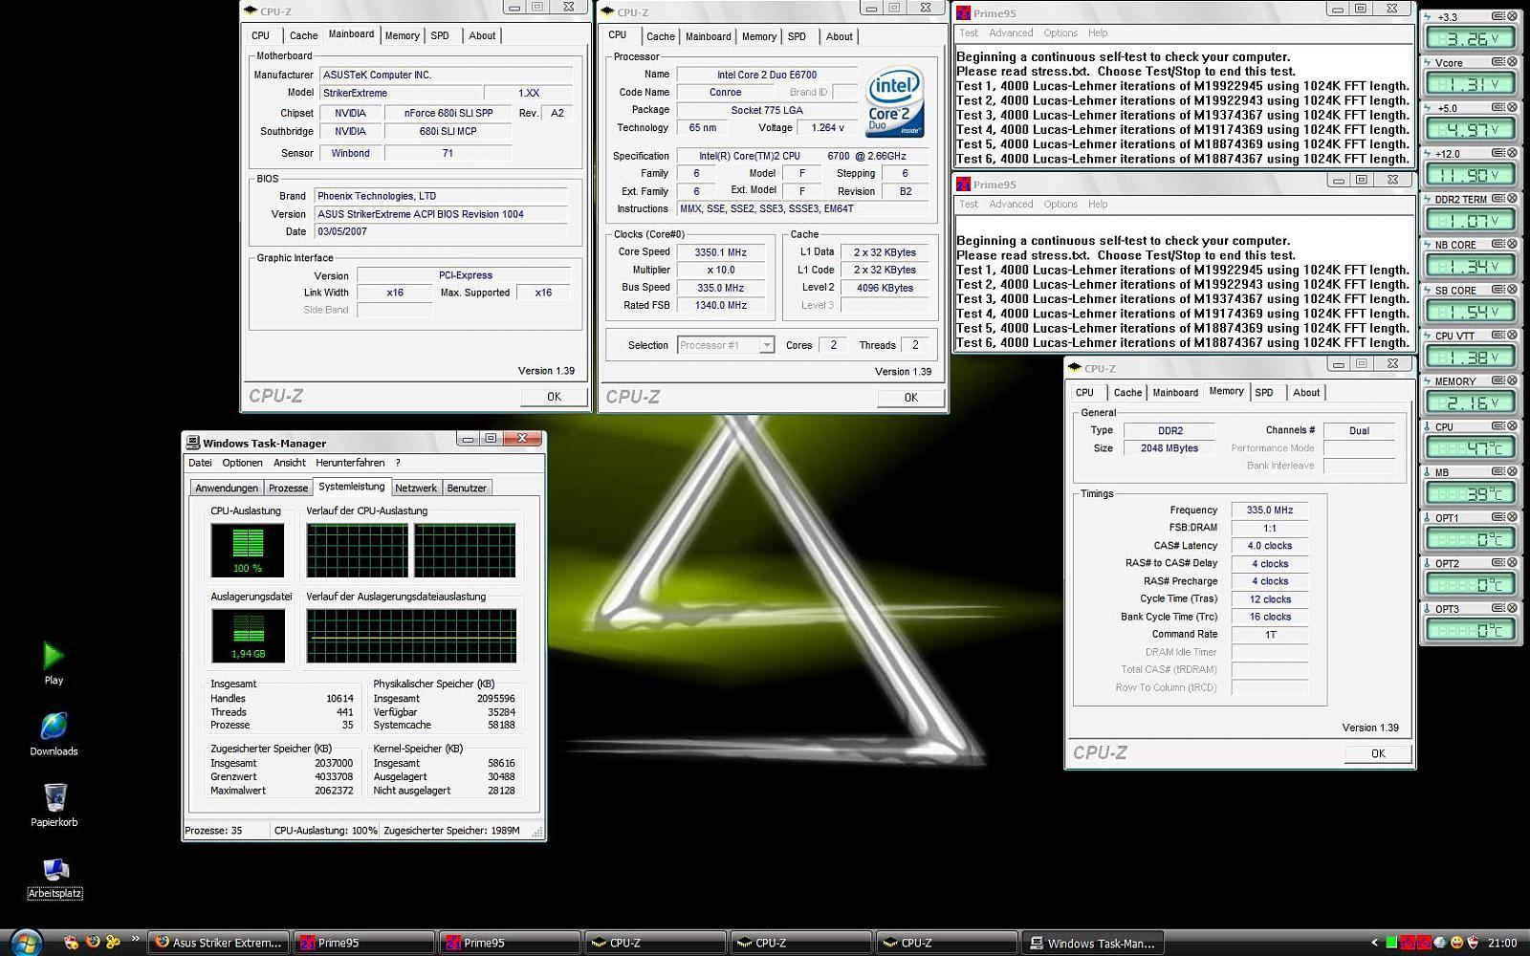Open the Herunterfahren menu in Task-Manager

click(350, 463)
